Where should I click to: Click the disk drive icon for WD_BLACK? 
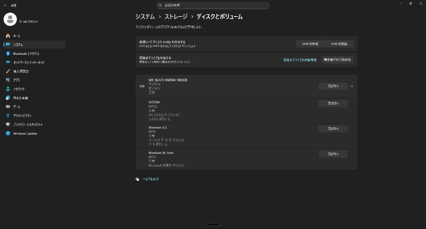click(x=142, y=86)
